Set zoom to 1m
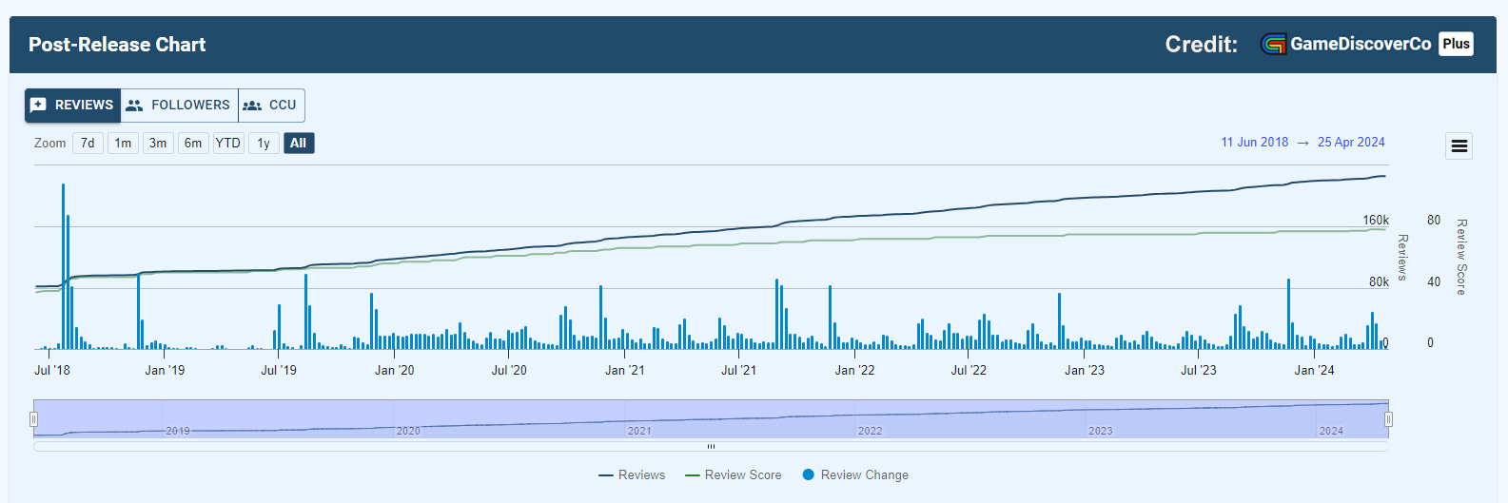This screenshot has height=503, width=1508. coord(123,144)
